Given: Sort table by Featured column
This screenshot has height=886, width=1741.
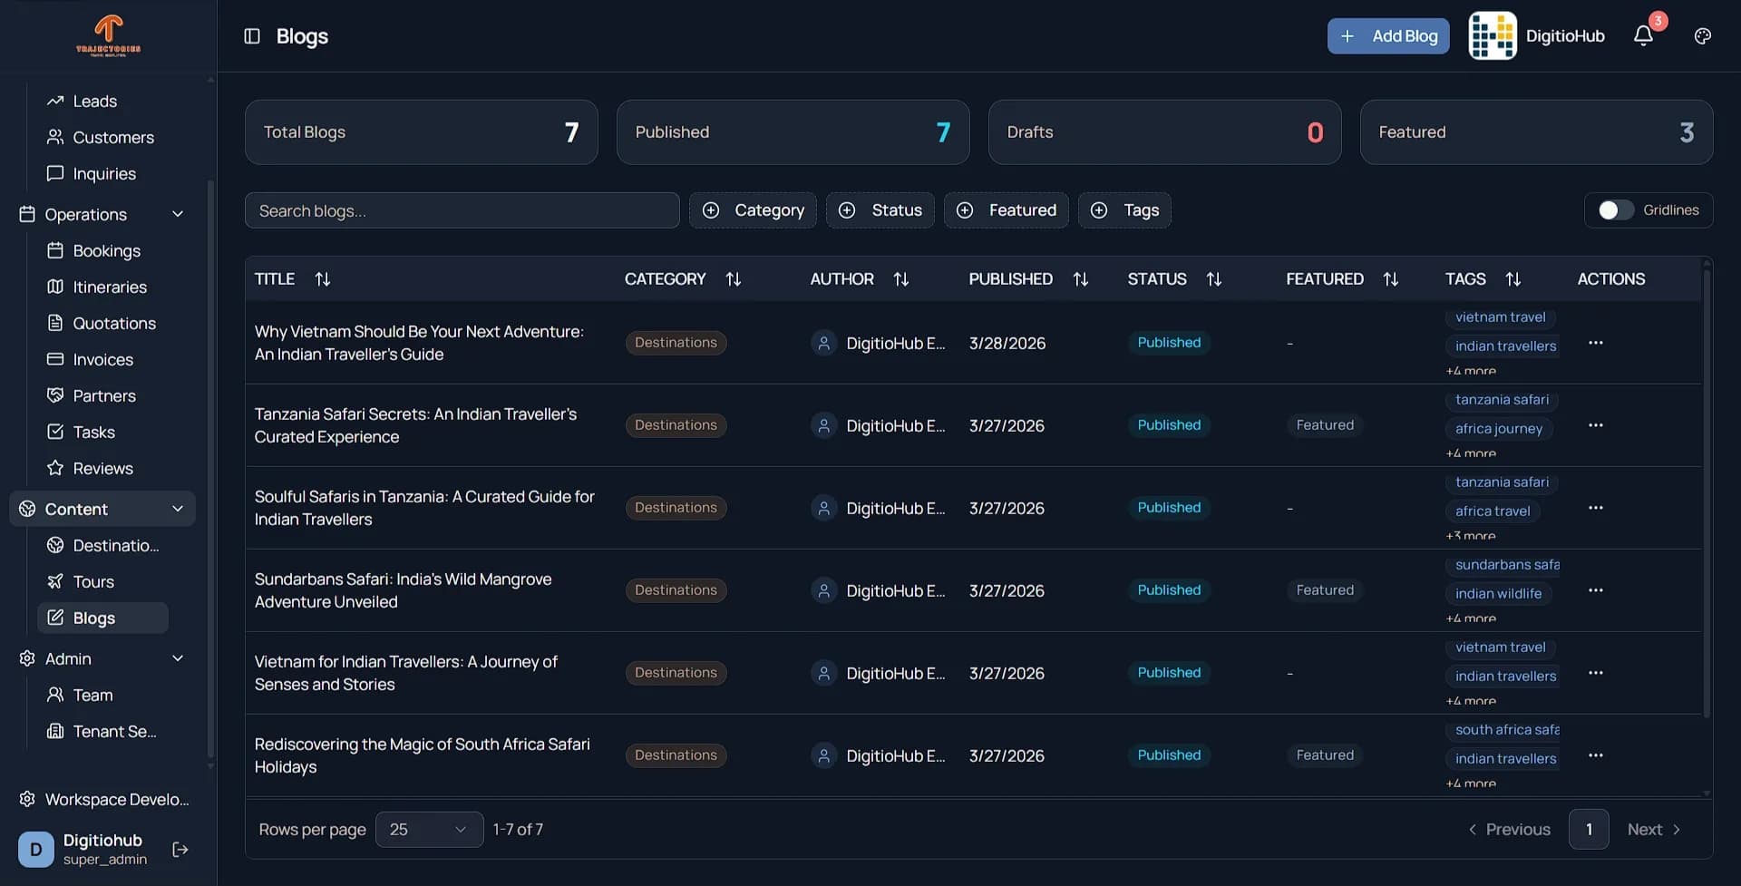Looking at the screenshot, I should 1390,279.
